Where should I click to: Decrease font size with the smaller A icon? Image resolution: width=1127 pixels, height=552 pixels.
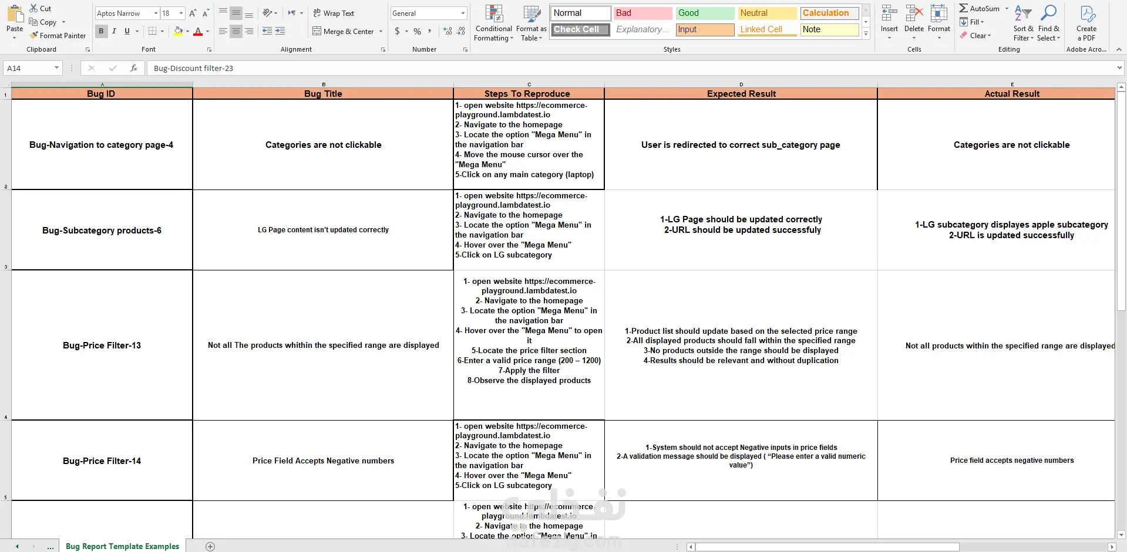tap(206, 13)
